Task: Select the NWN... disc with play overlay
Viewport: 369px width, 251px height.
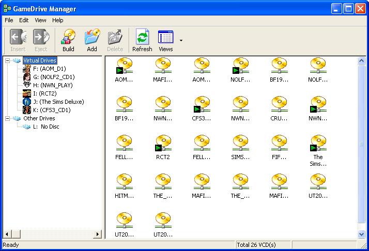Action: [x=318, y=104]
